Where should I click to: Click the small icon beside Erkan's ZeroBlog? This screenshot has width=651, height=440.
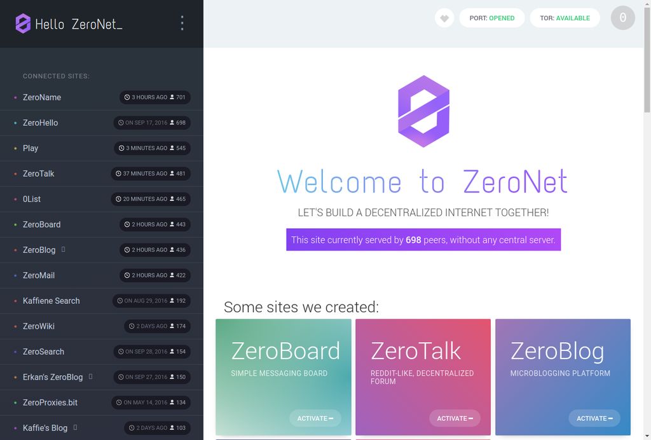click(x=90, y=376)
